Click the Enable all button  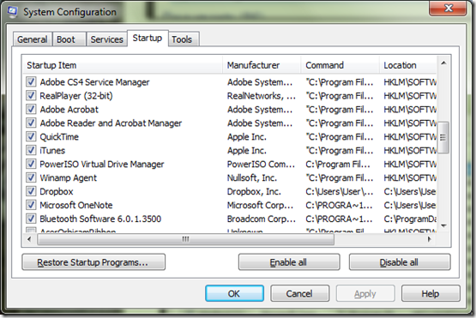click(289, 262)
